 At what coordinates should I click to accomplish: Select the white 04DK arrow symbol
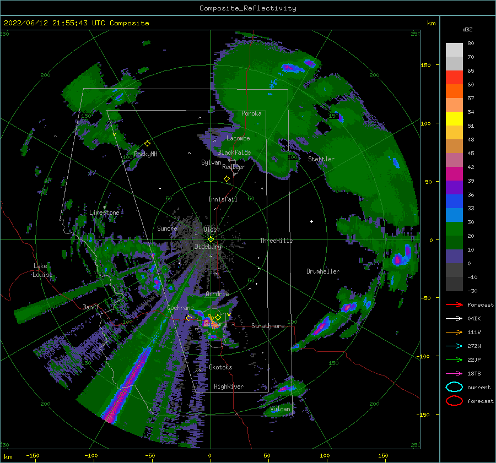tap(454, 319)
